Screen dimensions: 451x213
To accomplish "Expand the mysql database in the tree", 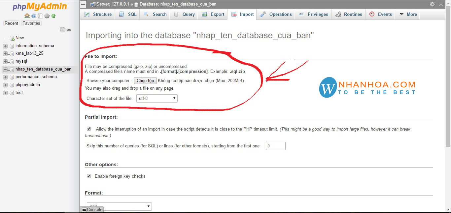I will (5, 61).
